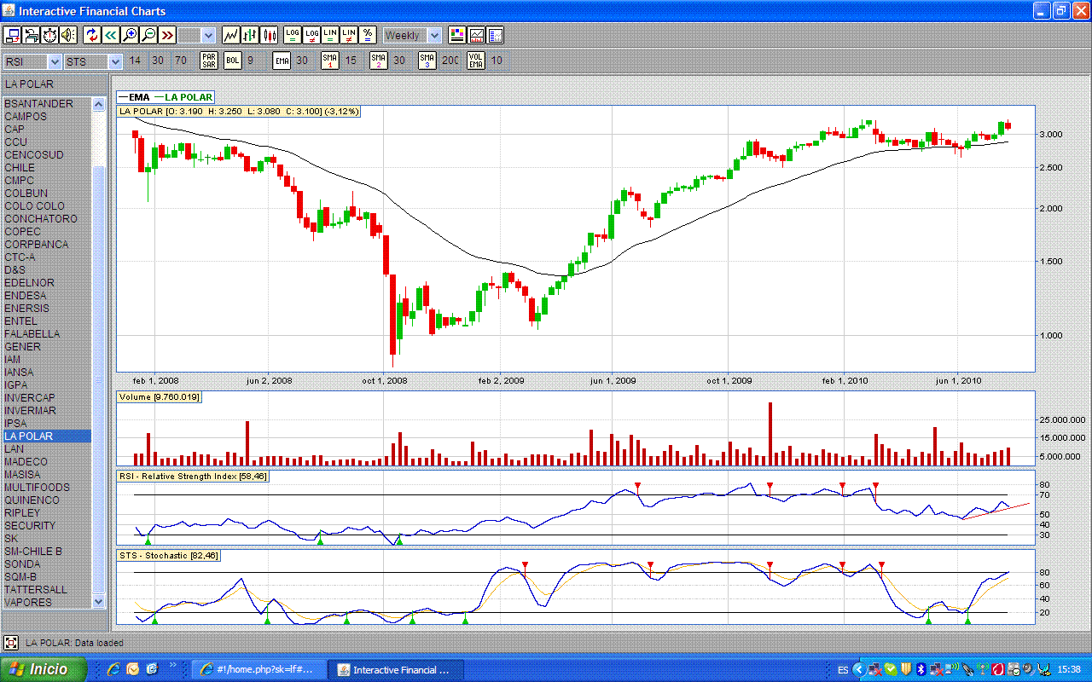Click the status bar icon beside 'Data loaded'

[11, 642]
